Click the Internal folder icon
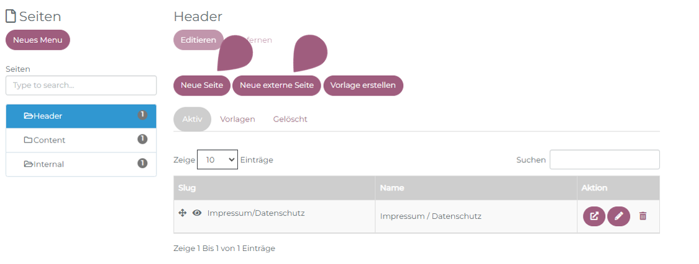Screen dimensions: 699x264 tap(28, 164)
